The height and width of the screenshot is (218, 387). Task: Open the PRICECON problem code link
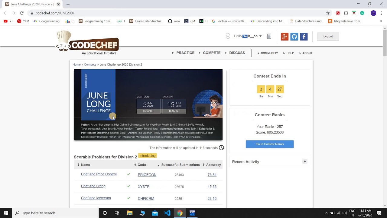[x=147, y=175]
